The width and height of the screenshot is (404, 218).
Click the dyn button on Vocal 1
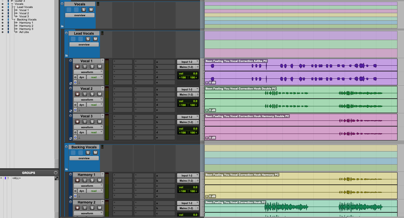(82, 77)
